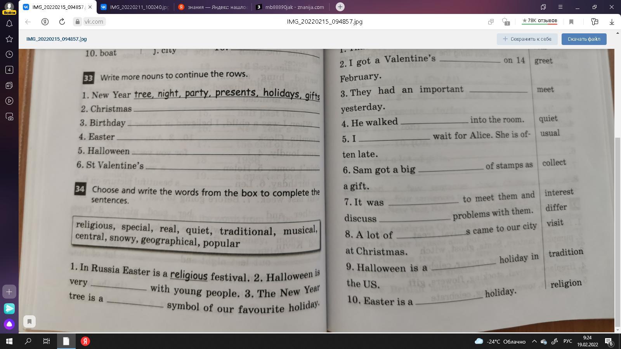
Task: Show hidden system tray icons chevron
Action: pyautogui.click(x=534, y=341)
